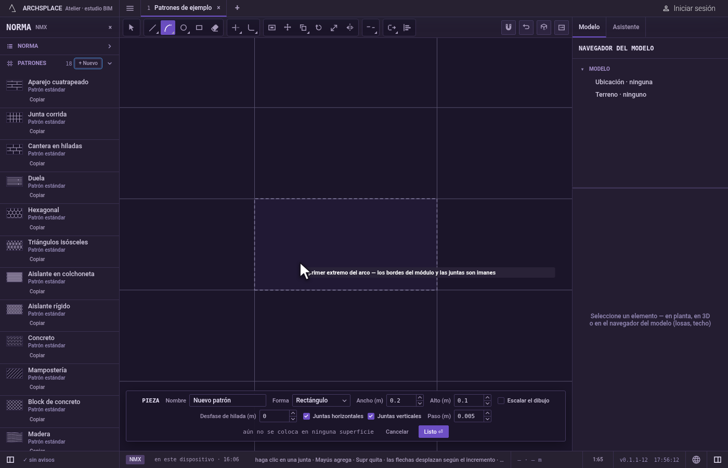Select Ubicación · ninguna in model navigator
The height and width of the screenshot is (468, 728).
point(624,82)
